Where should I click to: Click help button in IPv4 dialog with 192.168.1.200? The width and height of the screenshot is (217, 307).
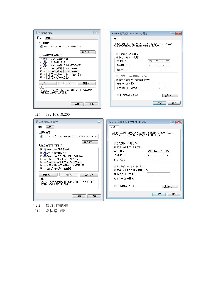click(173, 33)
